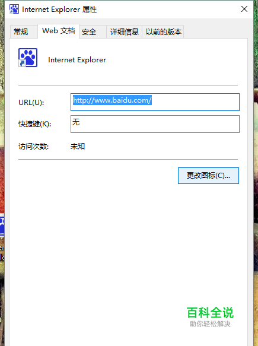This screenshot has width=258, height=346.
Task: Click inside the 快捷键 field showing 无
Action: (155, 124)
